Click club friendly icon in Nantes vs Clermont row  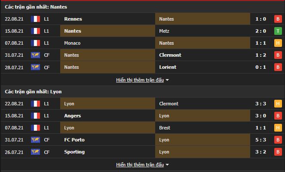(x=35, y=55)
